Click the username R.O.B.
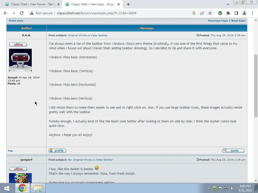The height and width of the screenshot is (193, 258). point(26,35)
